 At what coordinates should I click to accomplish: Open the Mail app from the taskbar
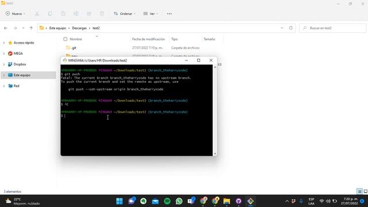click(155, 201)
